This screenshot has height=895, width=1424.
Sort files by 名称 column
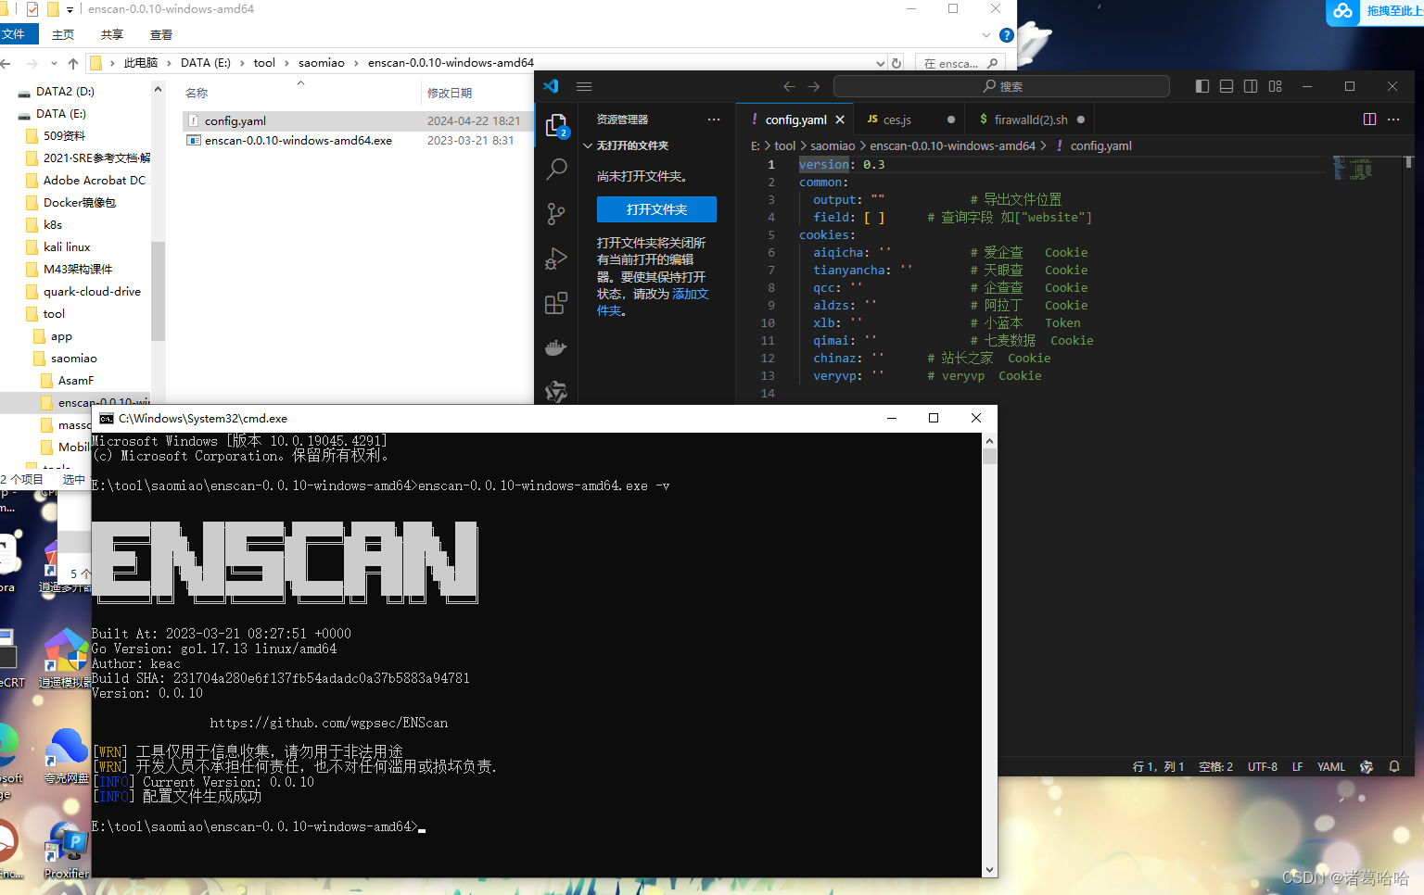pyautogui.click(x=197, y=93)
